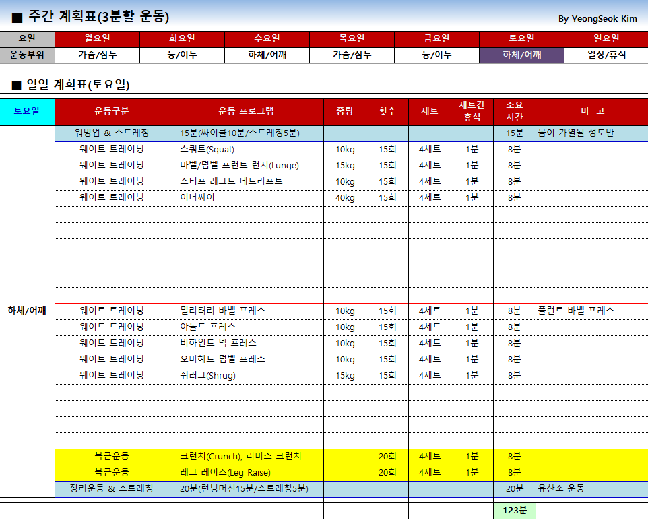Click the 하체/어깨 cell under 수요일
Viewport: 648px width, 522px height.
coord(267,55)
